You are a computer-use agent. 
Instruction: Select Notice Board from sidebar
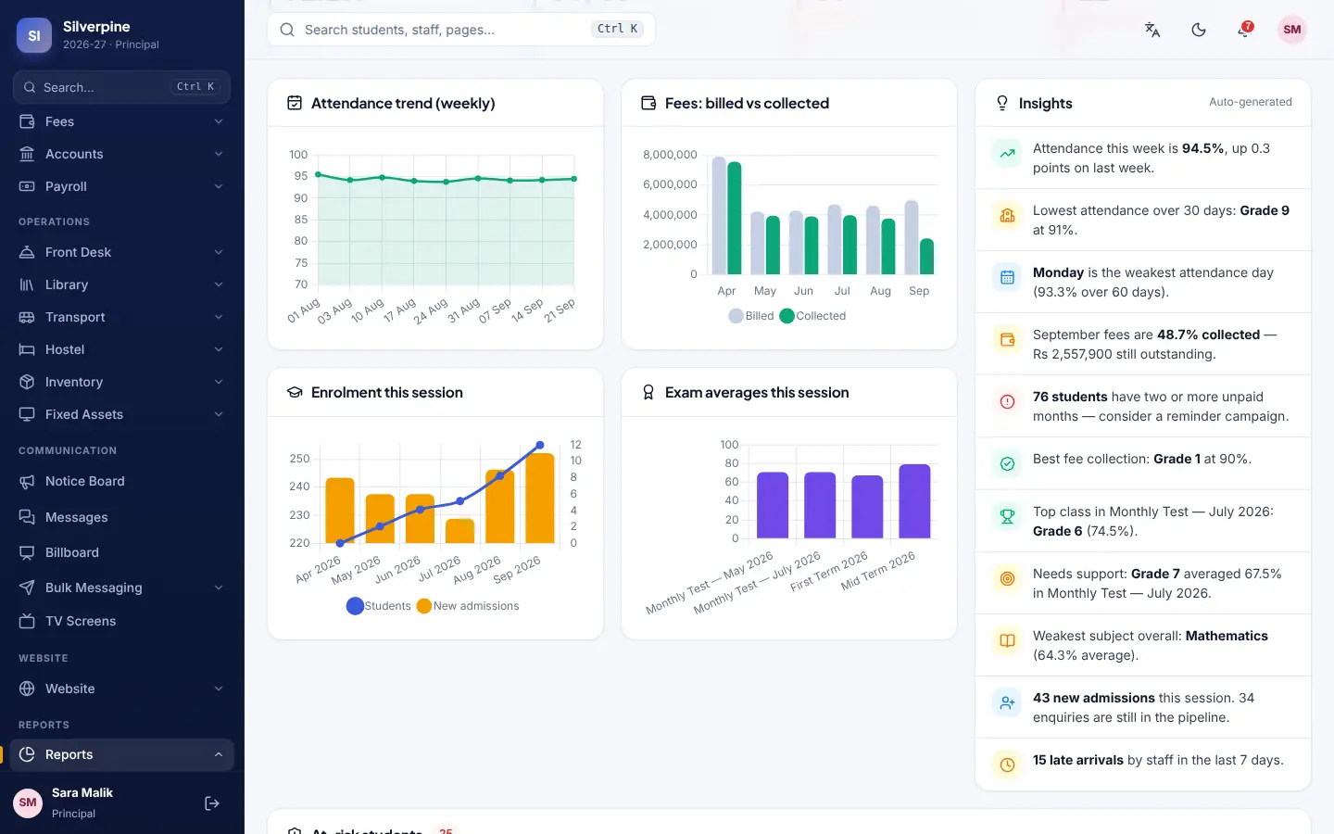click(x=122, y=481)
